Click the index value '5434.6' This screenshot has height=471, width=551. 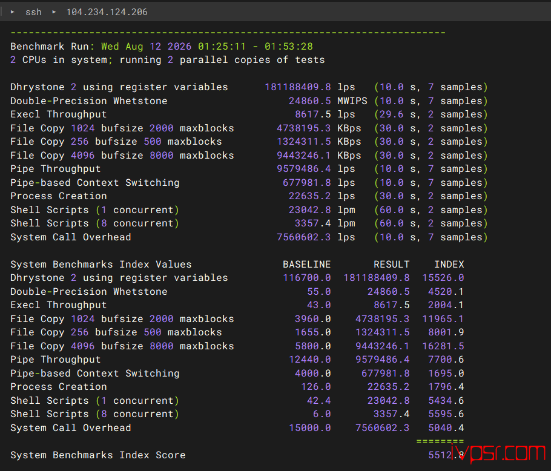[446, 401]
